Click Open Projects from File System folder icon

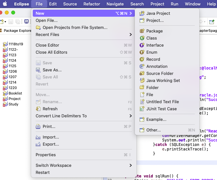[38, 27]
